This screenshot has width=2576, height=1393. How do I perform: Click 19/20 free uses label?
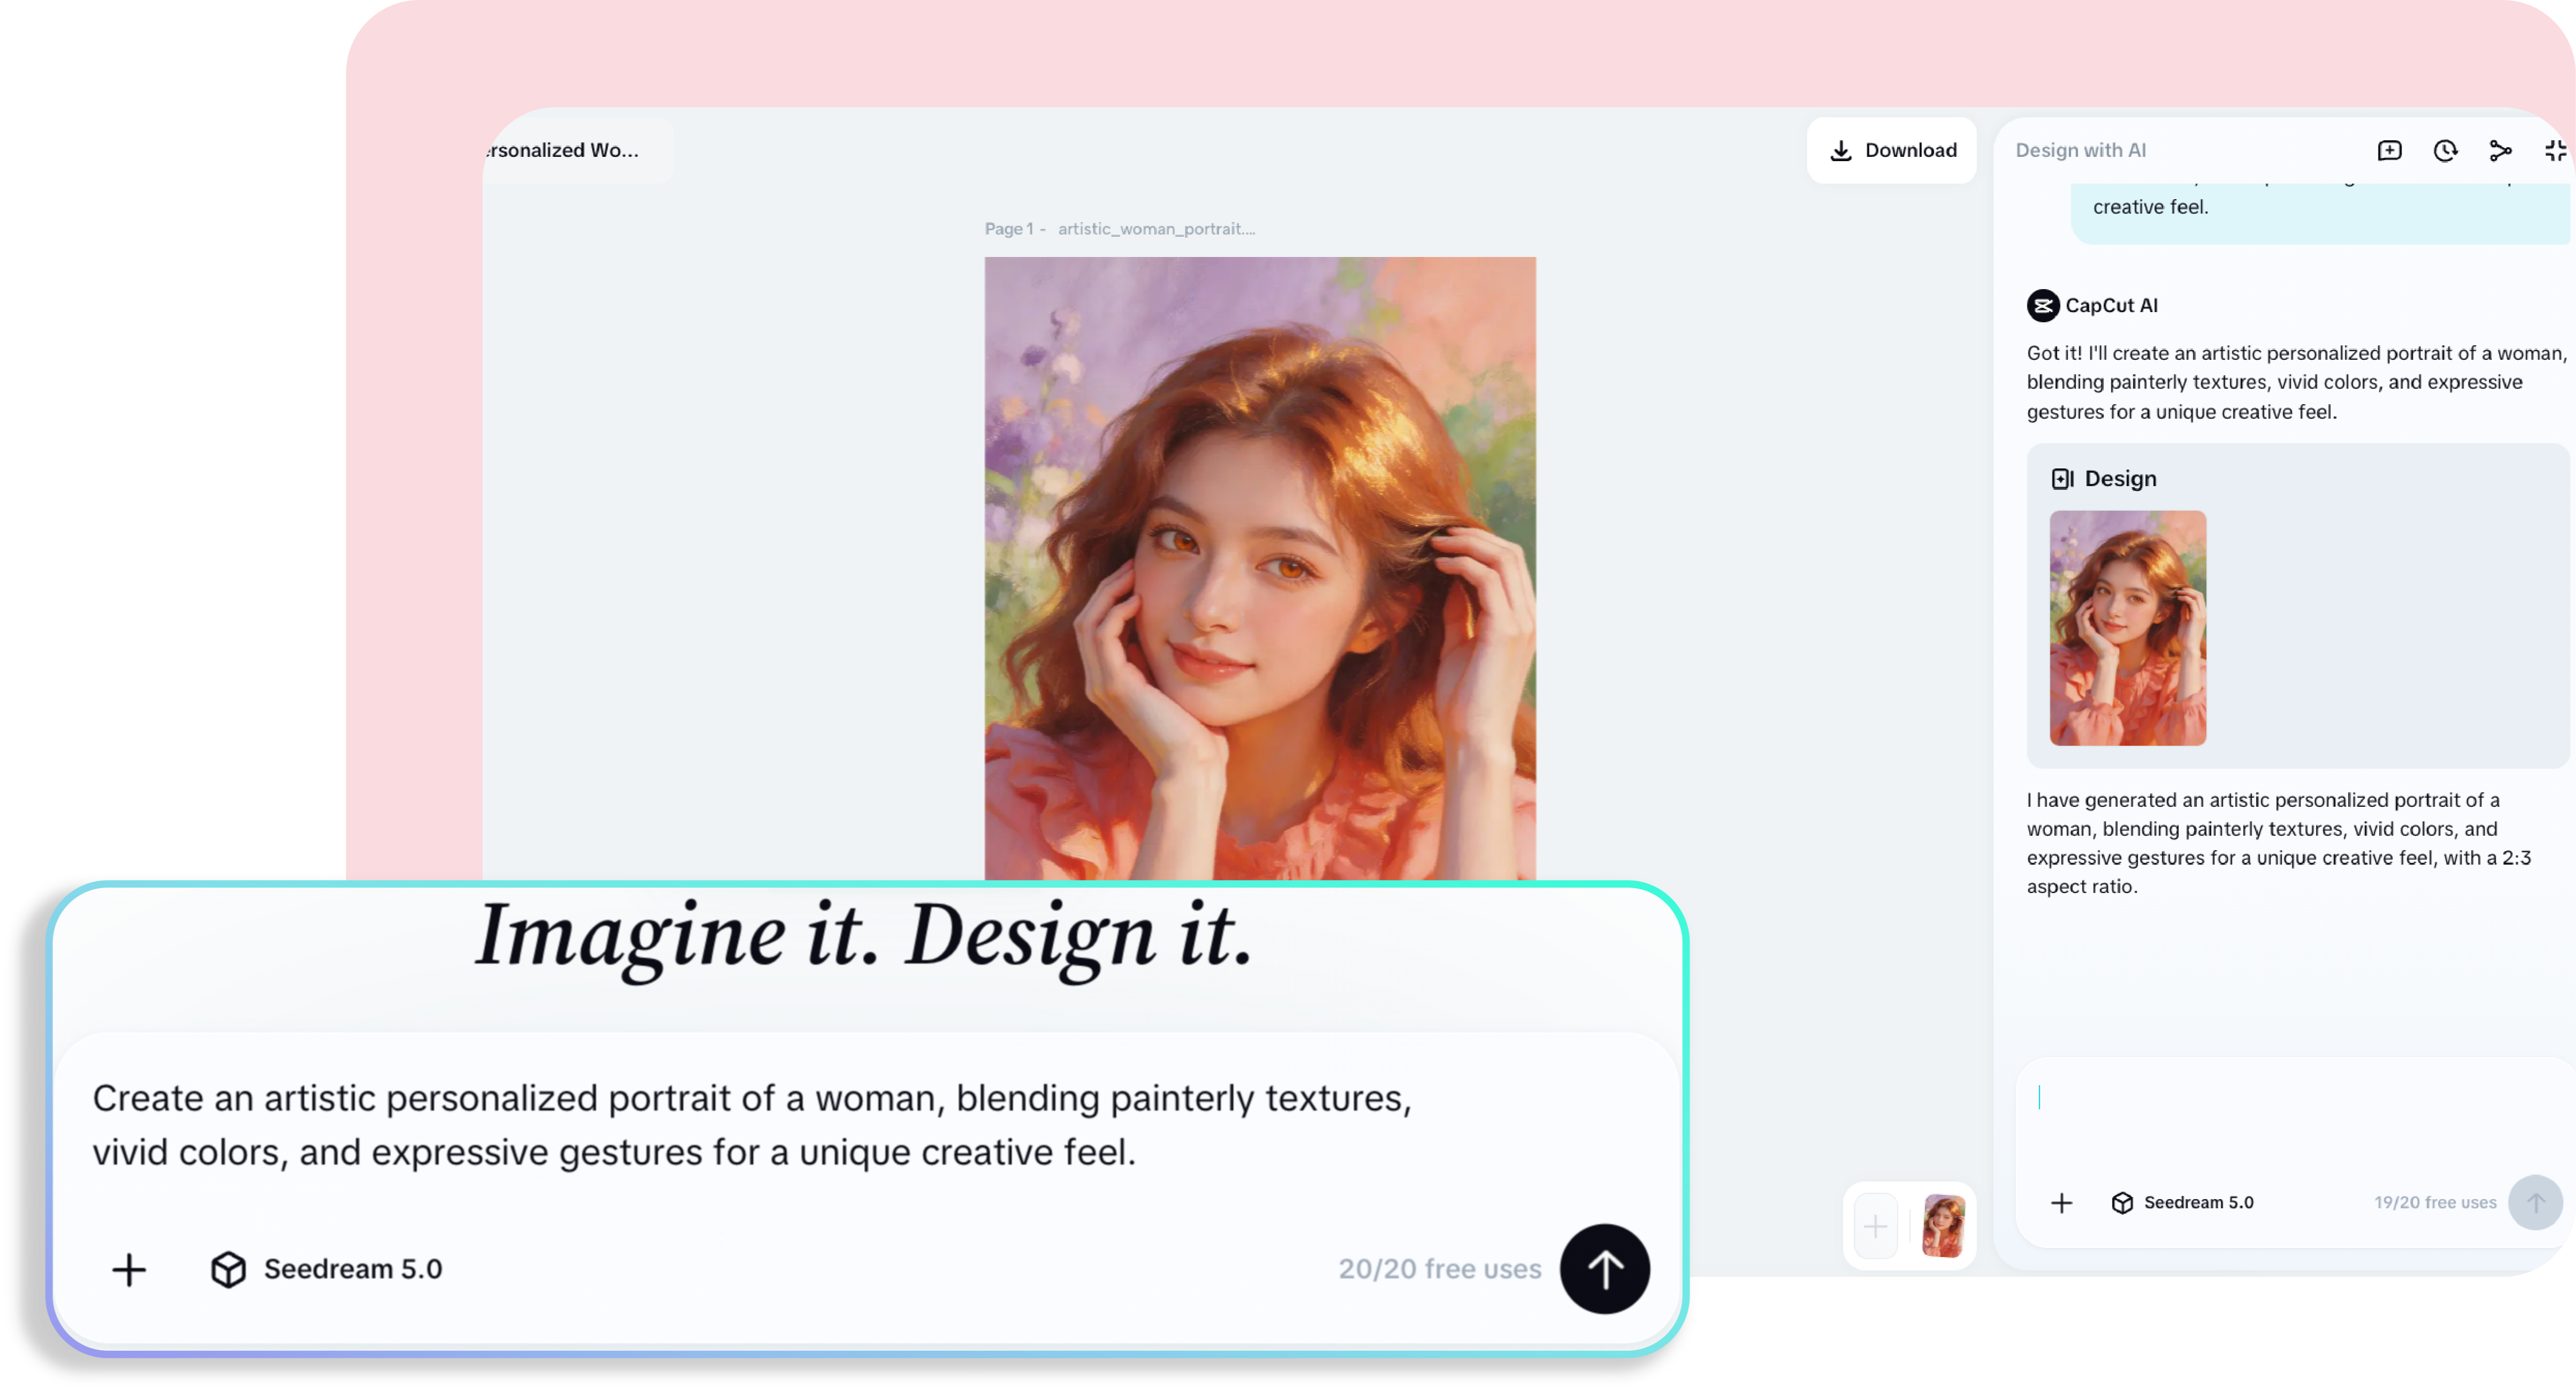2434,1203
